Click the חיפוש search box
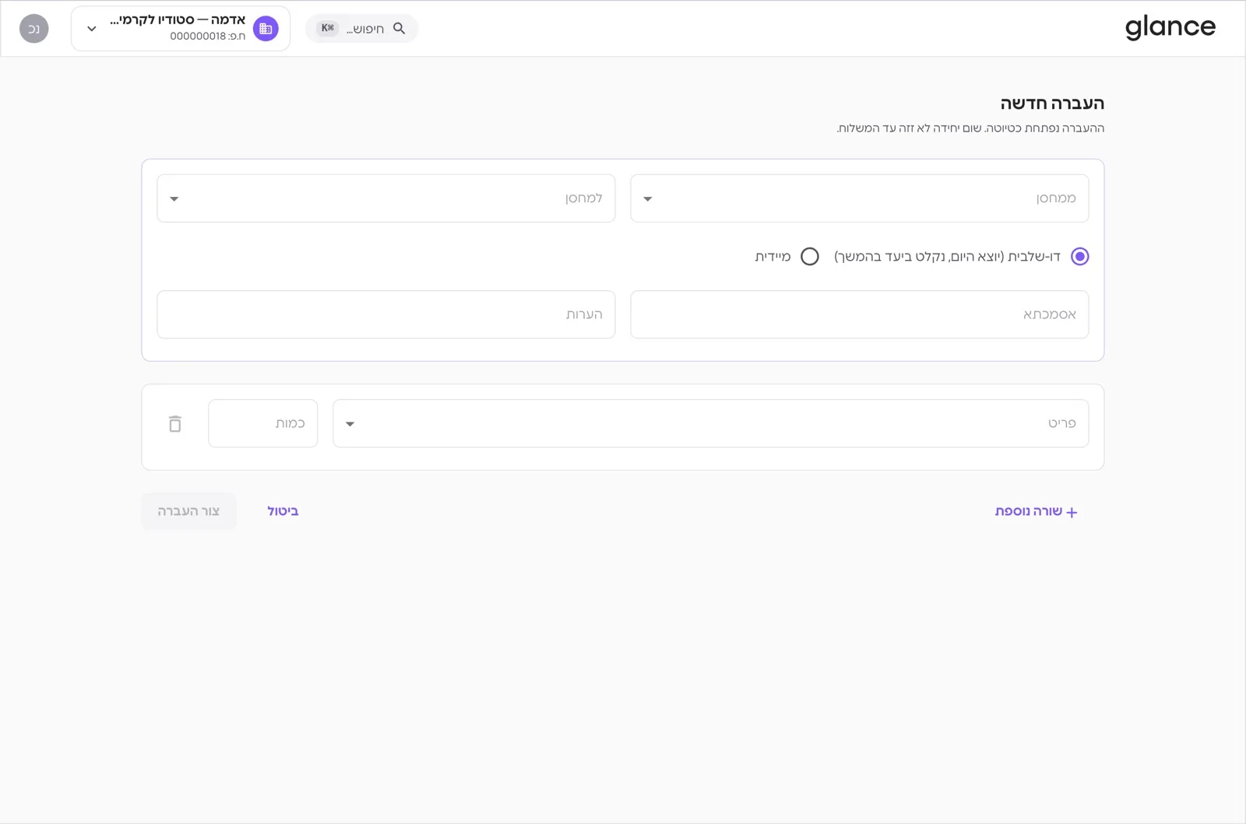This screenshot has width=1246, height=824. [x=362, y=29]
